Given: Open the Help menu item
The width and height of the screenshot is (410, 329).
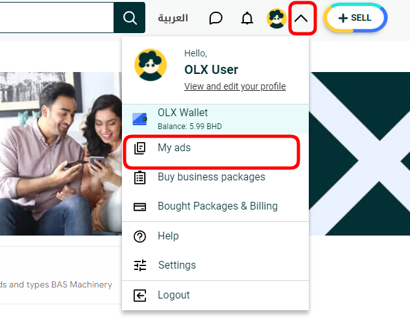Looking at the screenshot, I should [x=215, y=236].
